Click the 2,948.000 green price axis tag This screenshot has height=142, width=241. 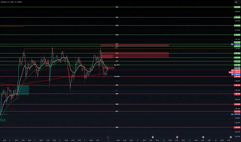237,26
